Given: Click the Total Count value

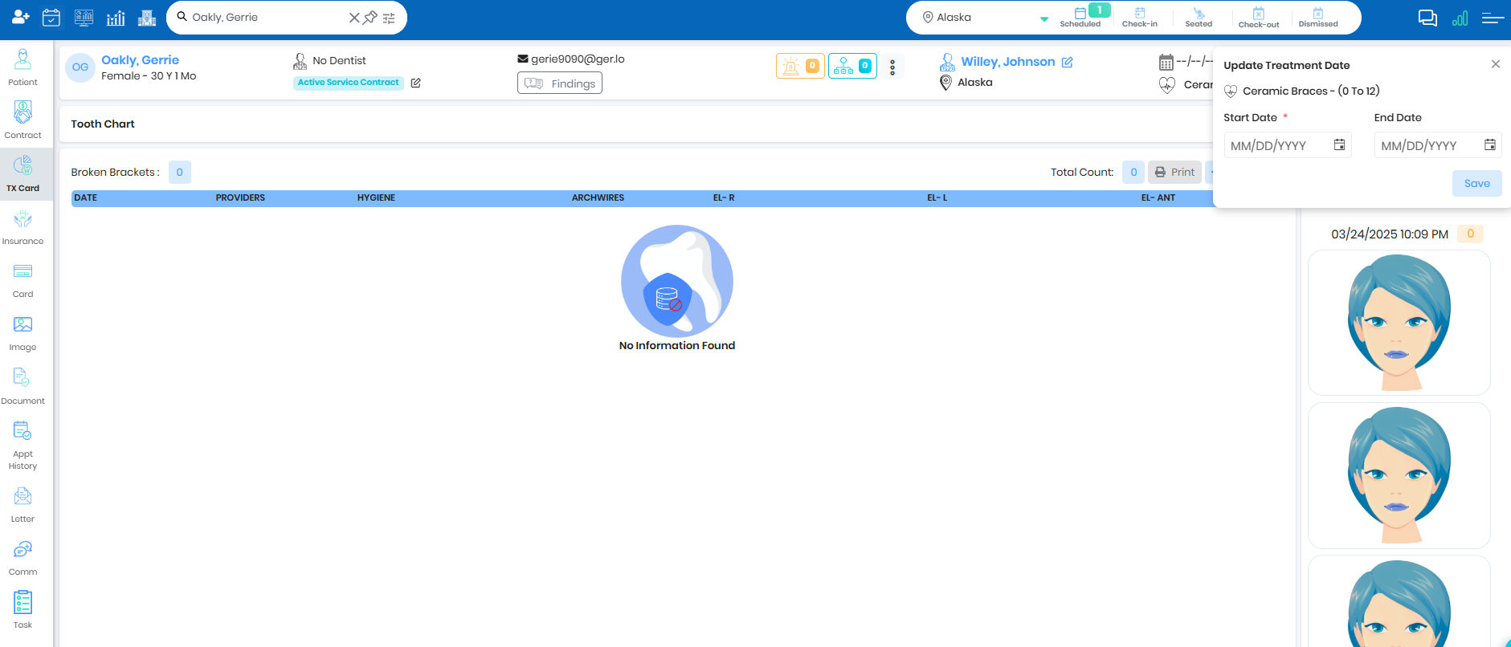Looking at the screenshot, I should [x=1133, y=172].
